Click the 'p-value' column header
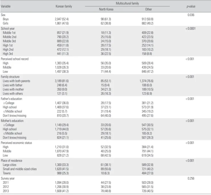This screenshot has width=211, height=195. pos(191,6)
